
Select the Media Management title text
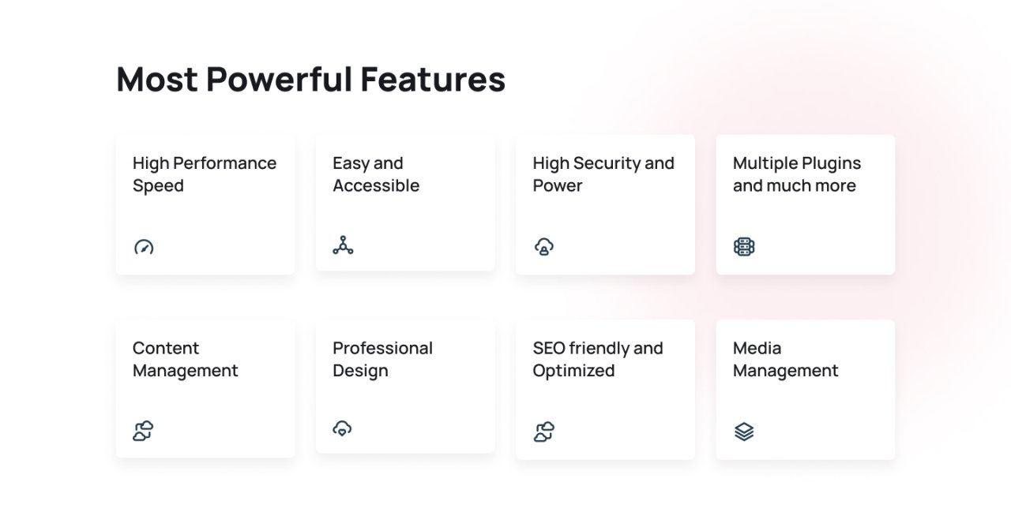point(786,359)
